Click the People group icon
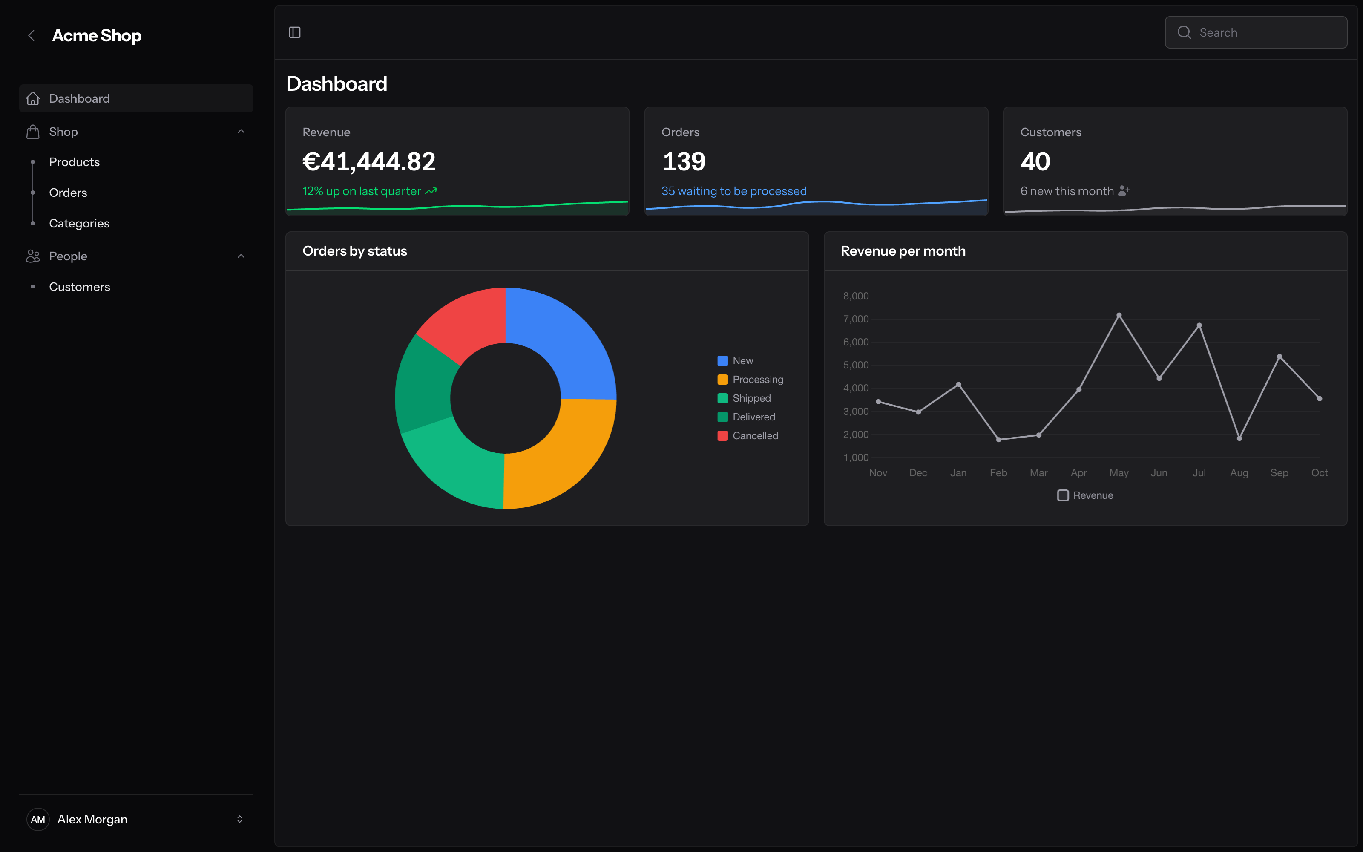1363x852 pixels. (33, 256)
